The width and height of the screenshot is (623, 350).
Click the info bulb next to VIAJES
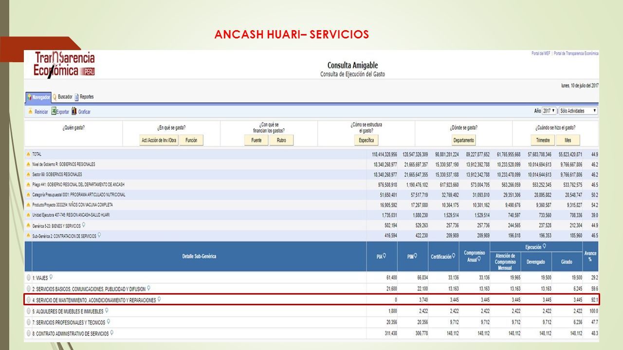click(x=51, y=278)
